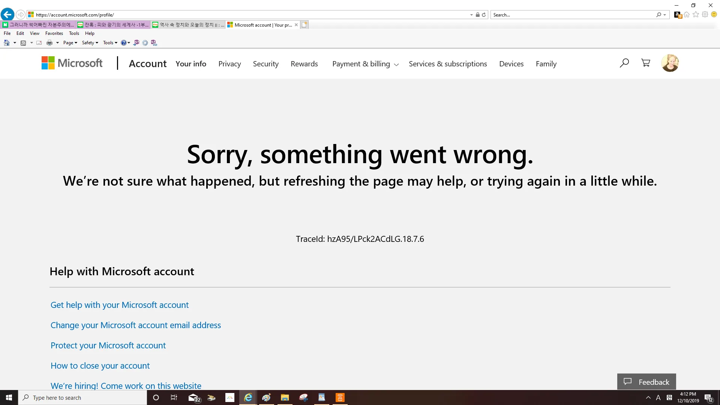The height and width of the screenshot is (405, 720).
Task: Open the Services & subscriptions page
Action: coord(448,64)
